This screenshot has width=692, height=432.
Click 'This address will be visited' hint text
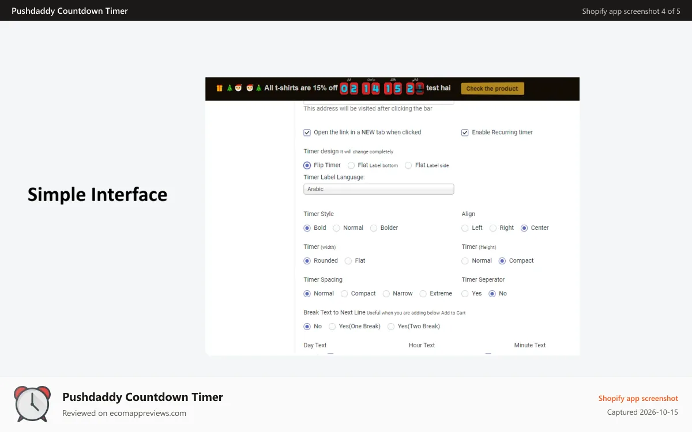coord(368,109)
